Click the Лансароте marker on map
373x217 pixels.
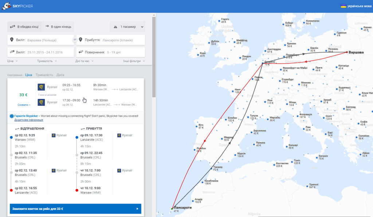(172, 209)
